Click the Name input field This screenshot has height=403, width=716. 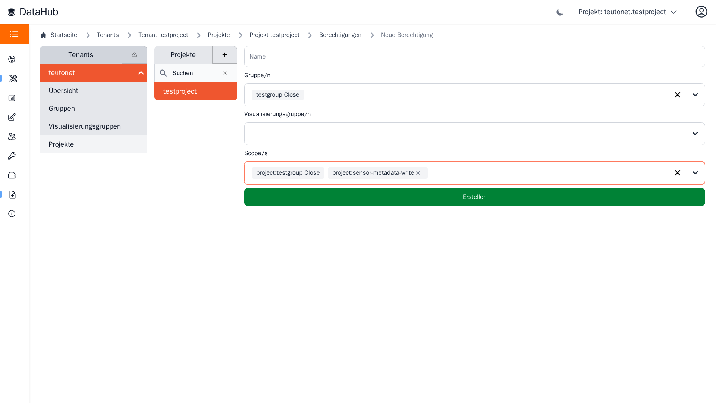(474, 57)
